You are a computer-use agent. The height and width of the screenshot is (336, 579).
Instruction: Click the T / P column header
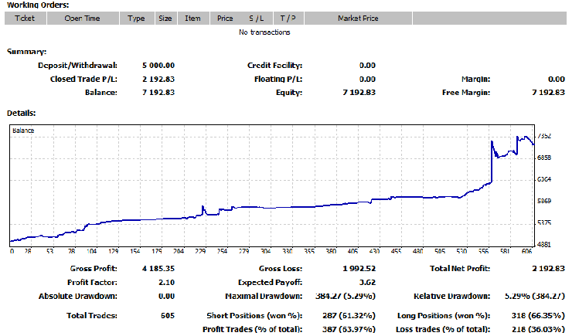coord(288,19)
